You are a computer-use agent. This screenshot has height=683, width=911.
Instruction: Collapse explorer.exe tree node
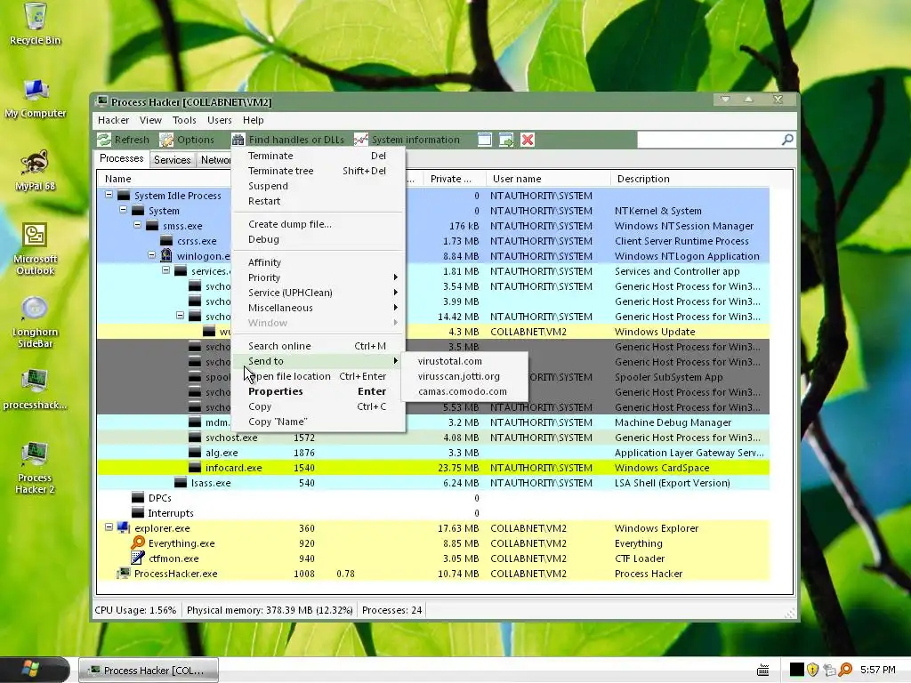(x=109, y=527)
